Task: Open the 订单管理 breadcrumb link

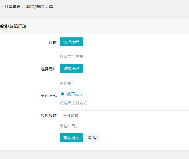Action: coord(12,7)
